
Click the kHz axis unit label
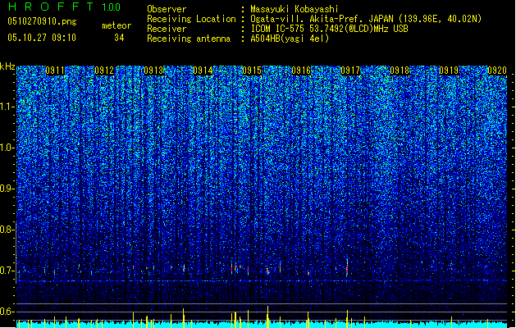point(7,66)
